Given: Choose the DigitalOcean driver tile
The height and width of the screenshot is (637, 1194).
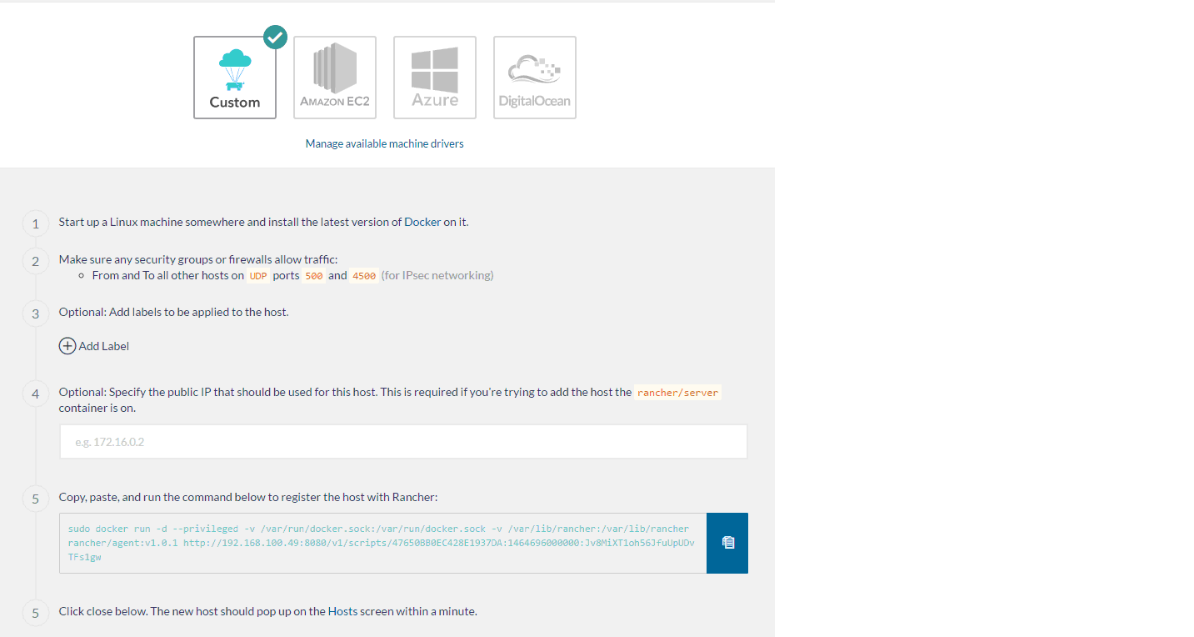Looking at the screenshot, I should pyautogui.click(x=535, y=78).
